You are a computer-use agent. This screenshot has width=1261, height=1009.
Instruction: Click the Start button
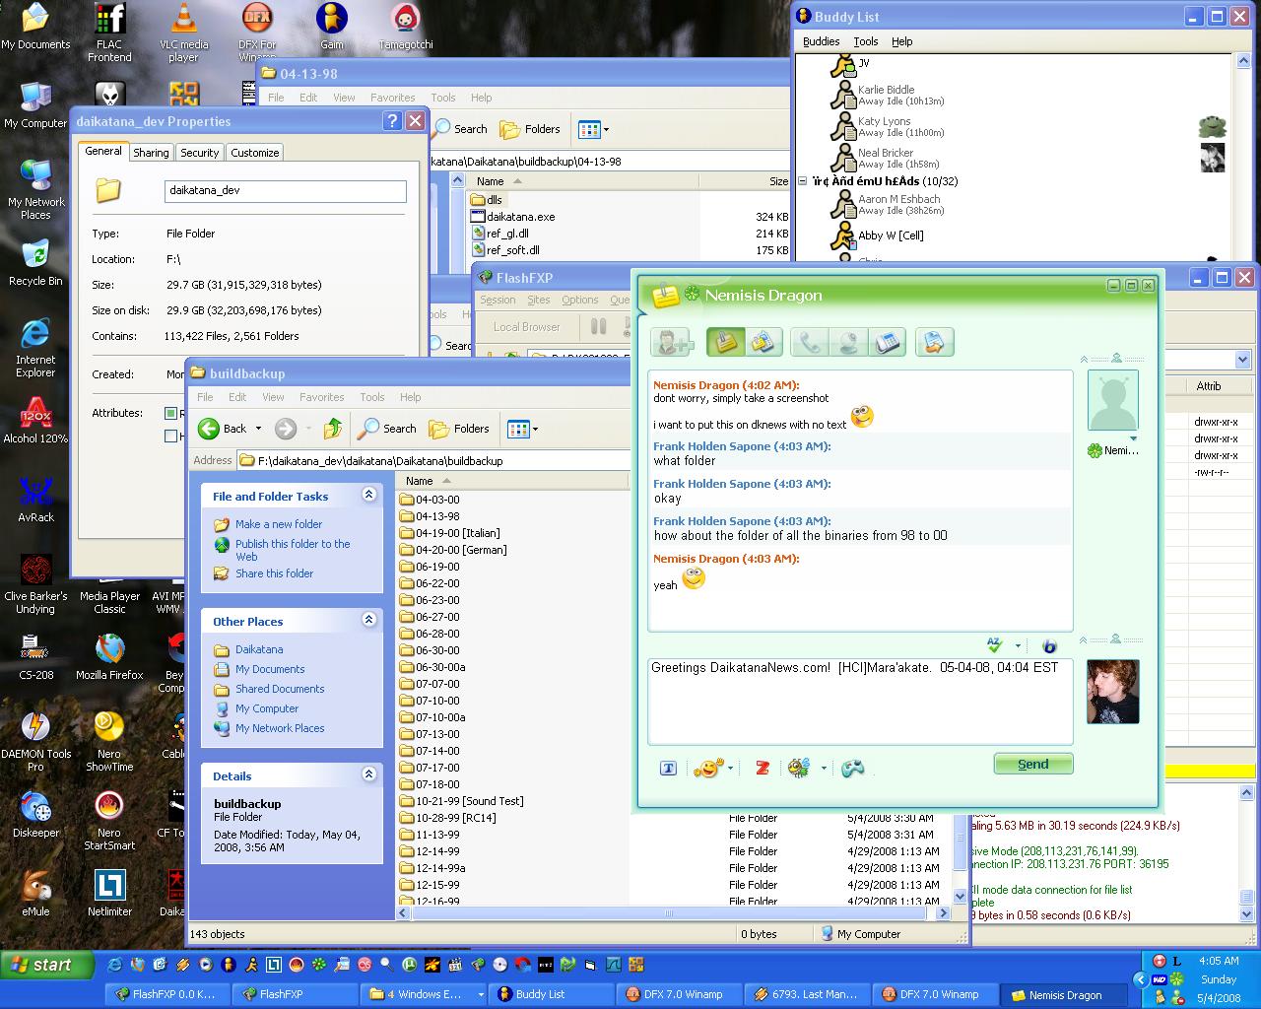point(47,965)
